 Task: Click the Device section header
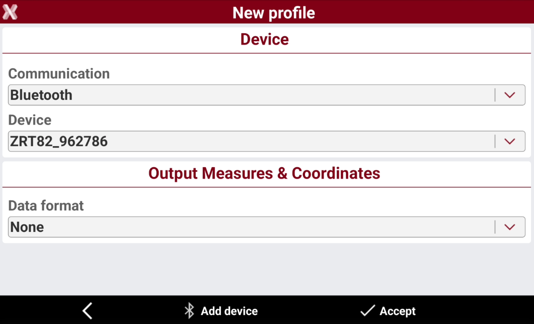[x=265, y=40]
